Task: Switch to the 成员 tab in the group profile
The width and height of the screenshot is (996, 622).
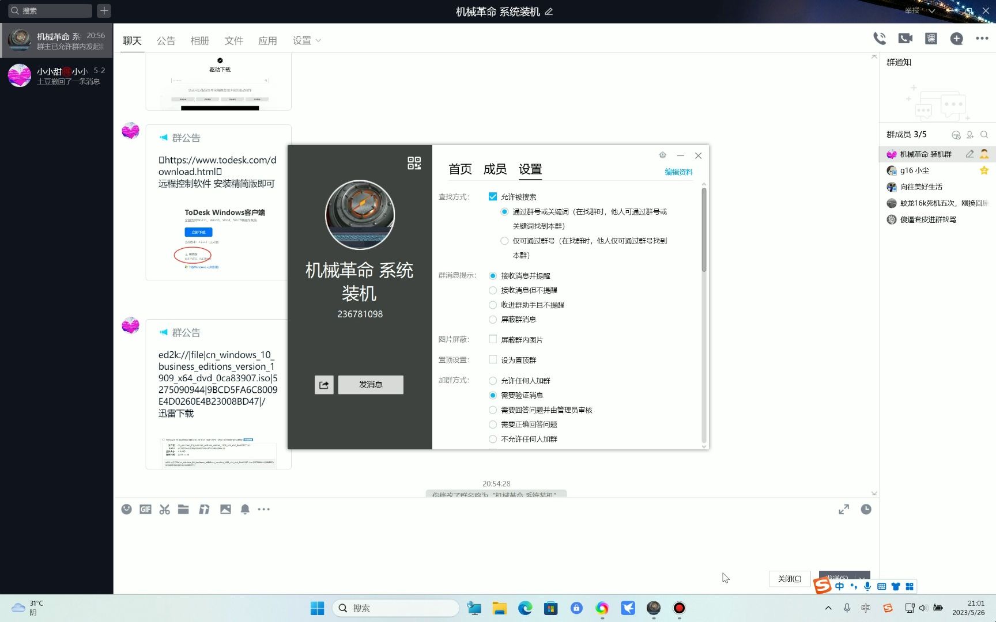Action: [495, 169]
